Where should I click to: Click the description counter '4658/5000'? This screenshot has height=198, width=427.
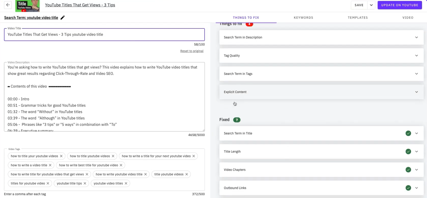pyautogui.click(x=197, y=135)
